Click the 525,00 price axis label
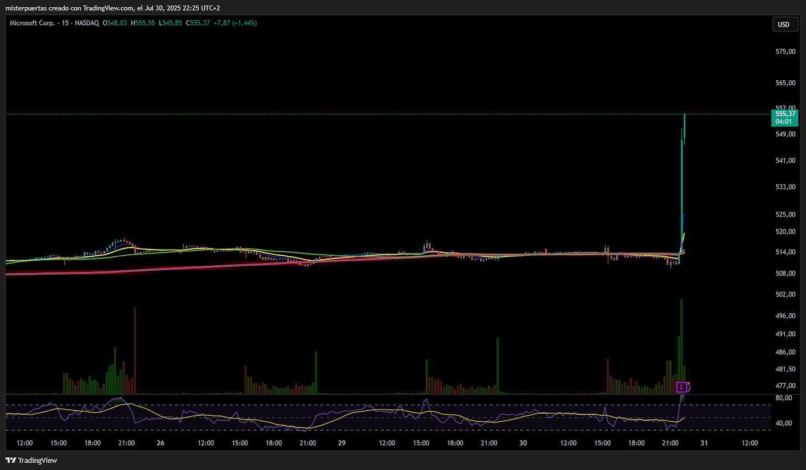 click(786, 214)
